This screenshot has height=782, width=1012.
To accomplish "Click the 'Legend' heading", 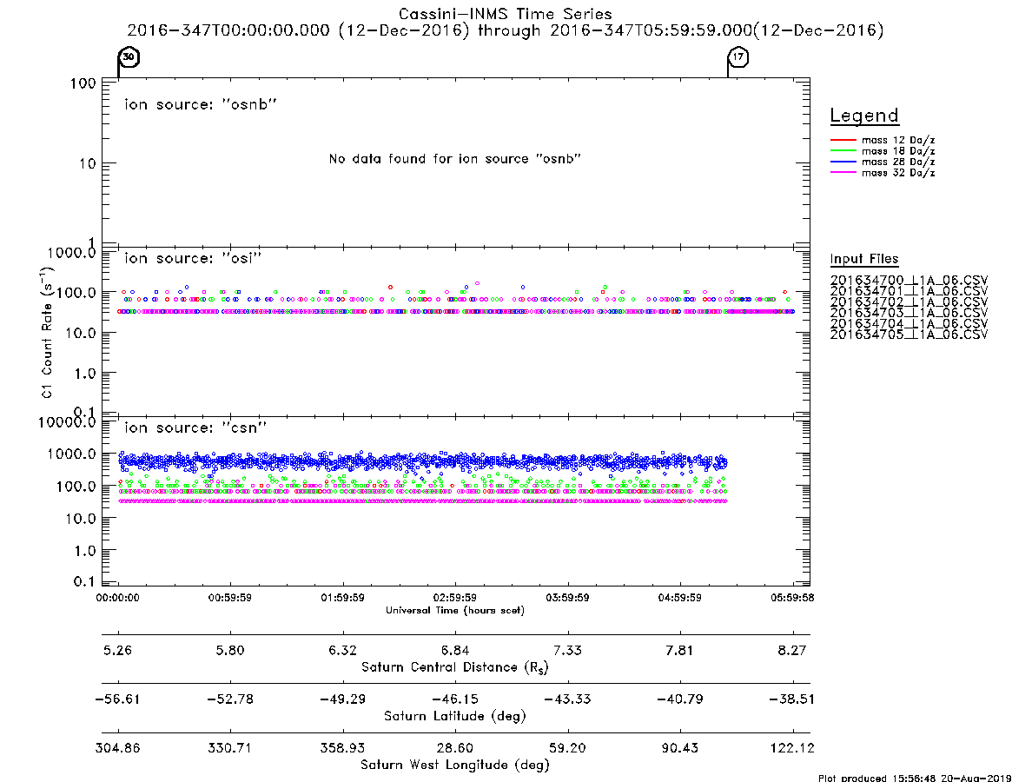I will tap(864, 116).
